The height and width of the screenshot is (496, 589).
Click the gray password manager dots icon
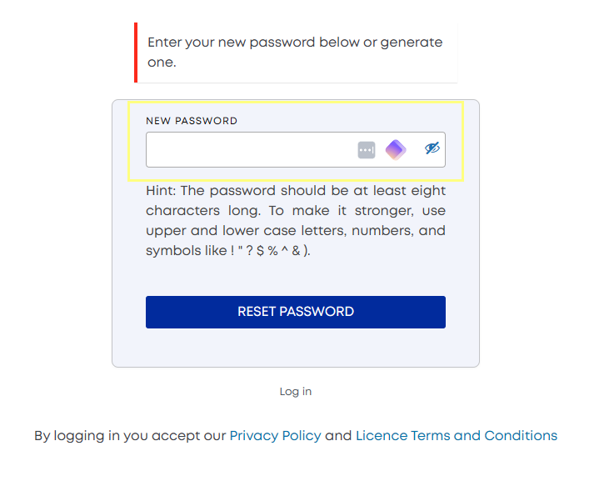pyautogui.click(x=367, y=150)
